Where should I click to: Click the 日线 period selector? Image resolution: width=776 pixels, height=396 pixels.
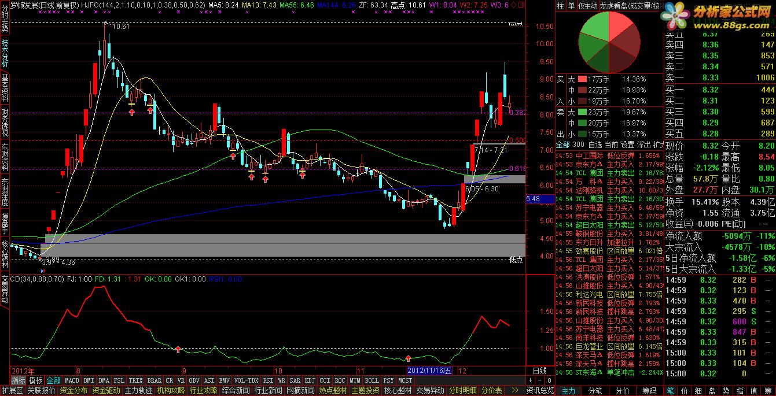(539, 371)
